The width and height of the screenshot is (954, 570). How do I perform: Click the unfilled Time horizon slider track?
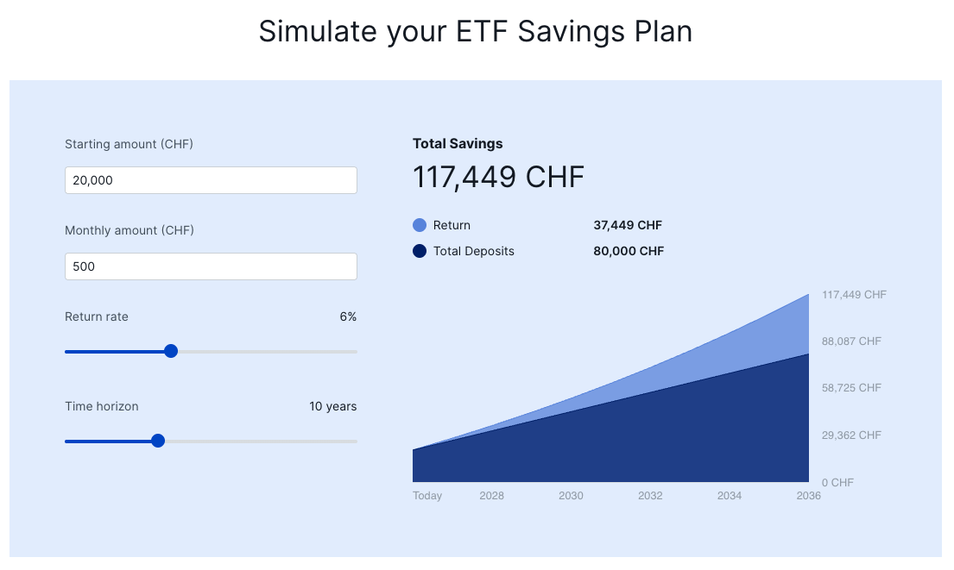point(261,442)
